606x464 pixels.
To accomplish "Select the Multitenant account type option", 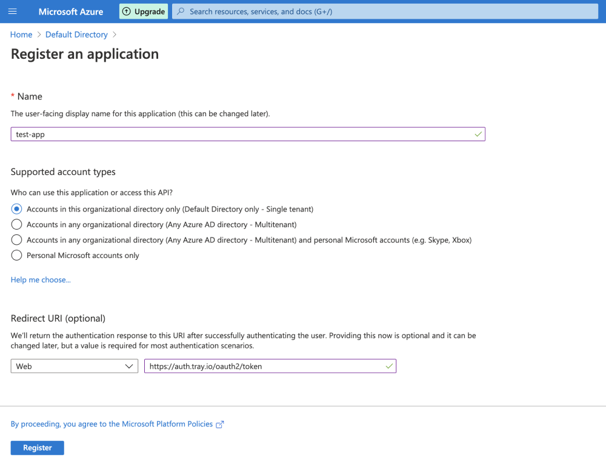I will (16, 224).
